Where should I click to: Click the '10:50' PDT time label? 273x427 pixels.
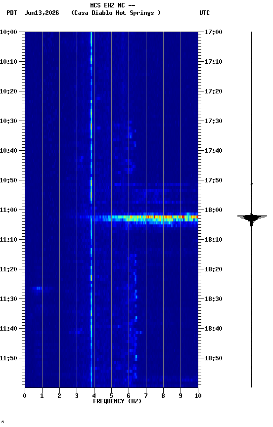tap(8, 180)
